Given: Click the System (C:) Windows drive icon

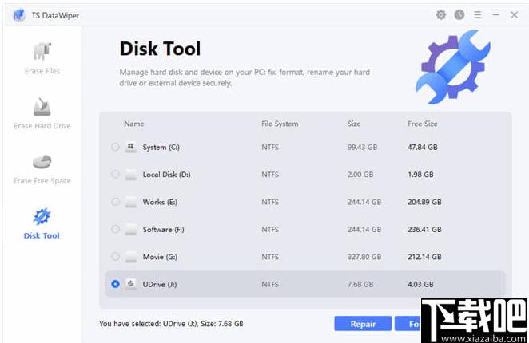Looking at the screenshot, I should pos(131,147).
